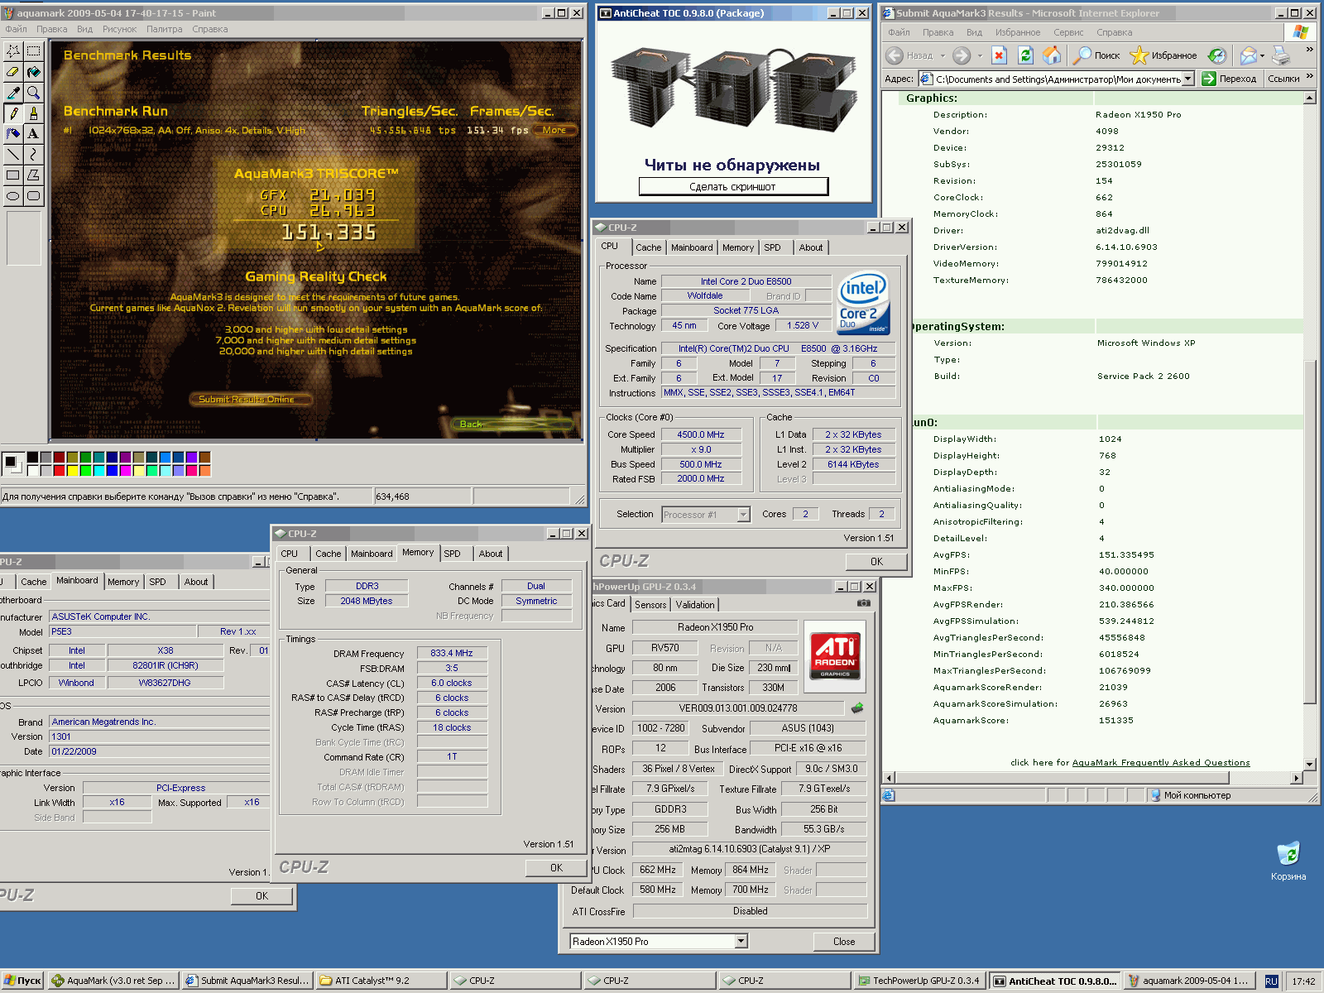
Task: Click the Stop icon in Internet Explorer
Action: point(999,55)
